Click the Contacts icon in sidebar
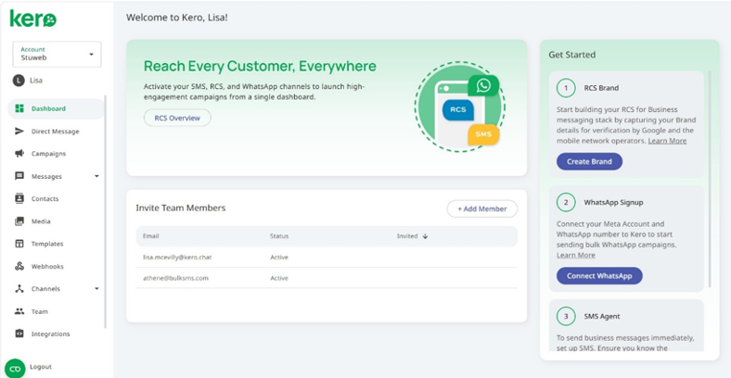Image resolution: width=731 pixels, height=378 pixels. pyautogui.click(x=19, y=198)
